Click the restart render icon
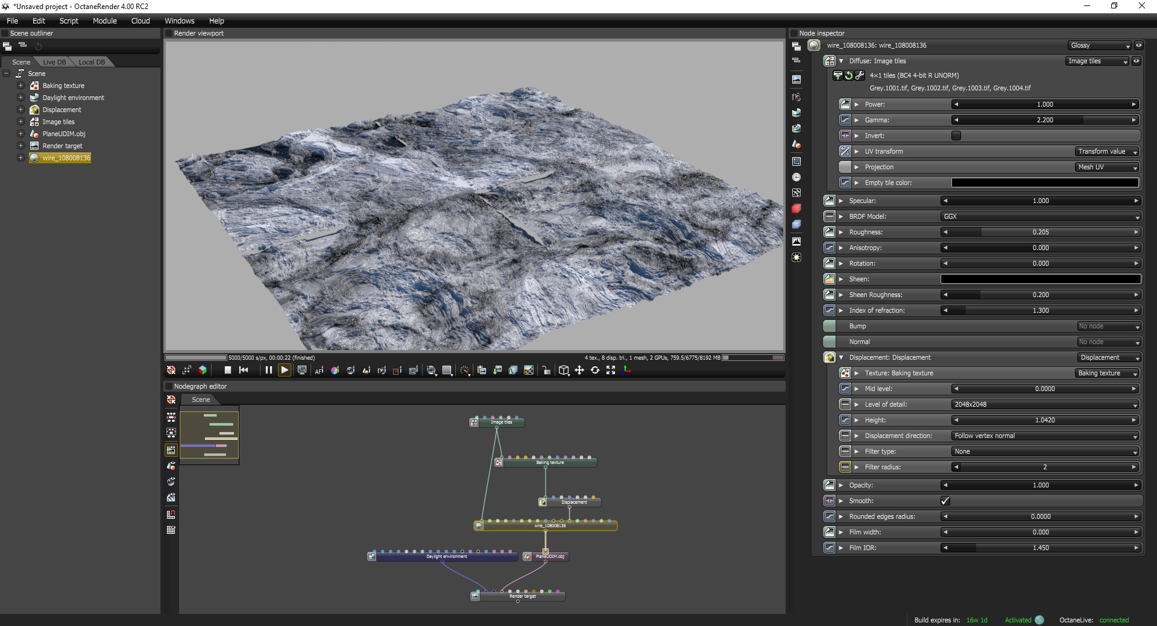 244,370
